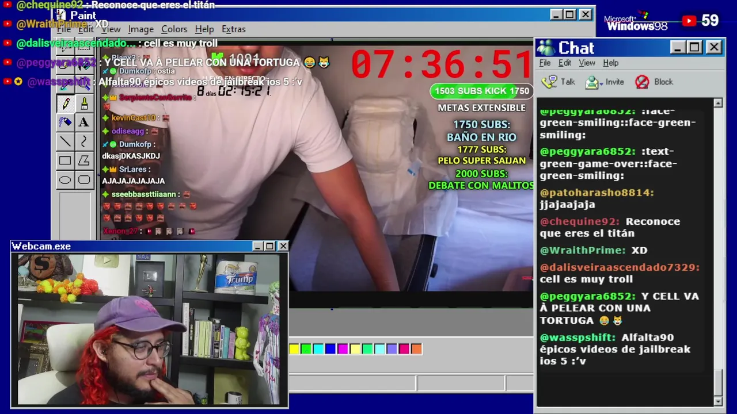This screenshot has height=414, width=737.
Task: Open the File menu in Chat
Action: (545, 63)
